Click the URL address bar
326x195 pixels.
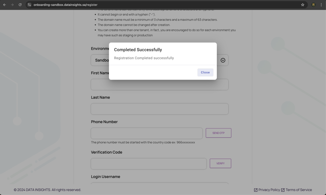(x=159, y=5)
